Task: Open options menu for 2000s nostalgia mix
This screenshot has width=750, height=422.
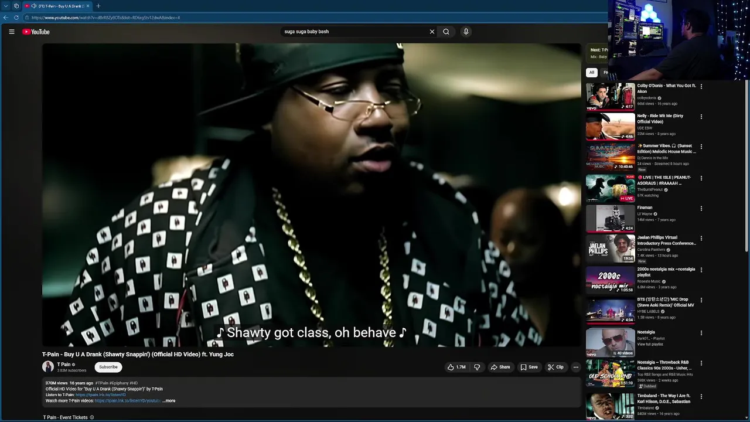Action: click(x=701, y=270)
